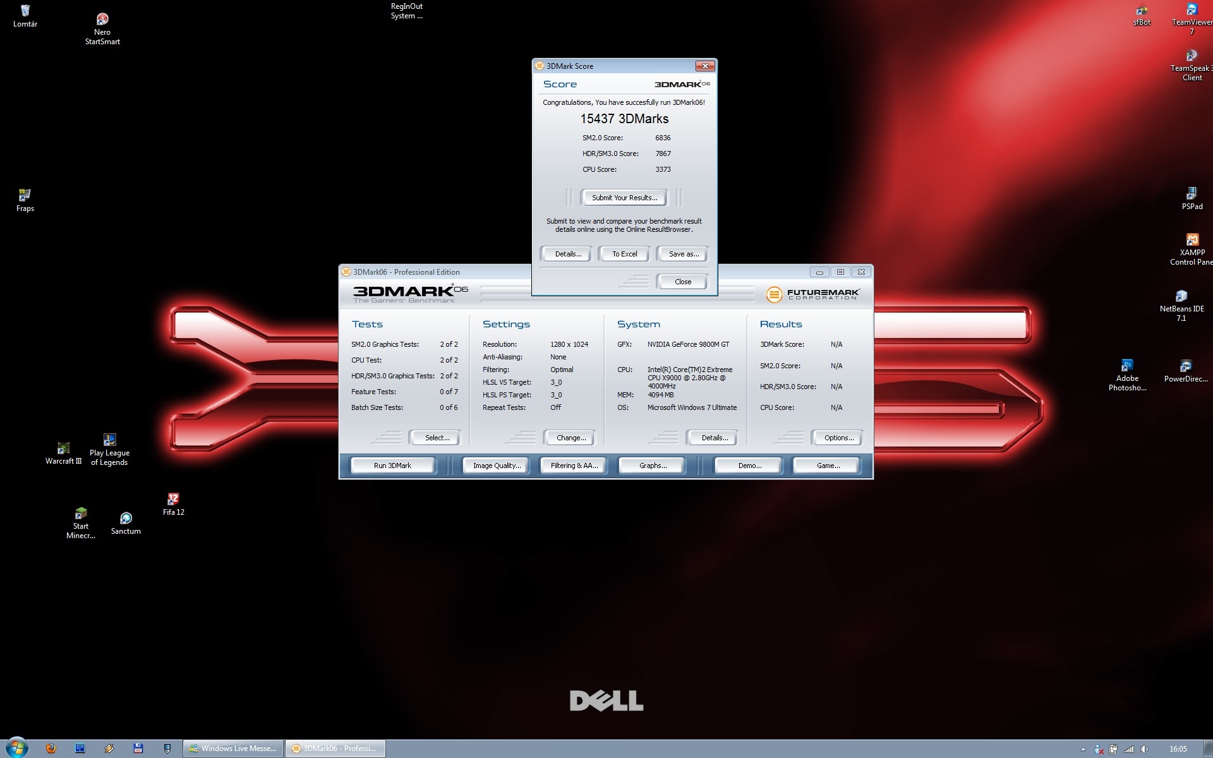
Task: Open TeamViewer 7 desktop icon
Action: (x=1192, y=19)
